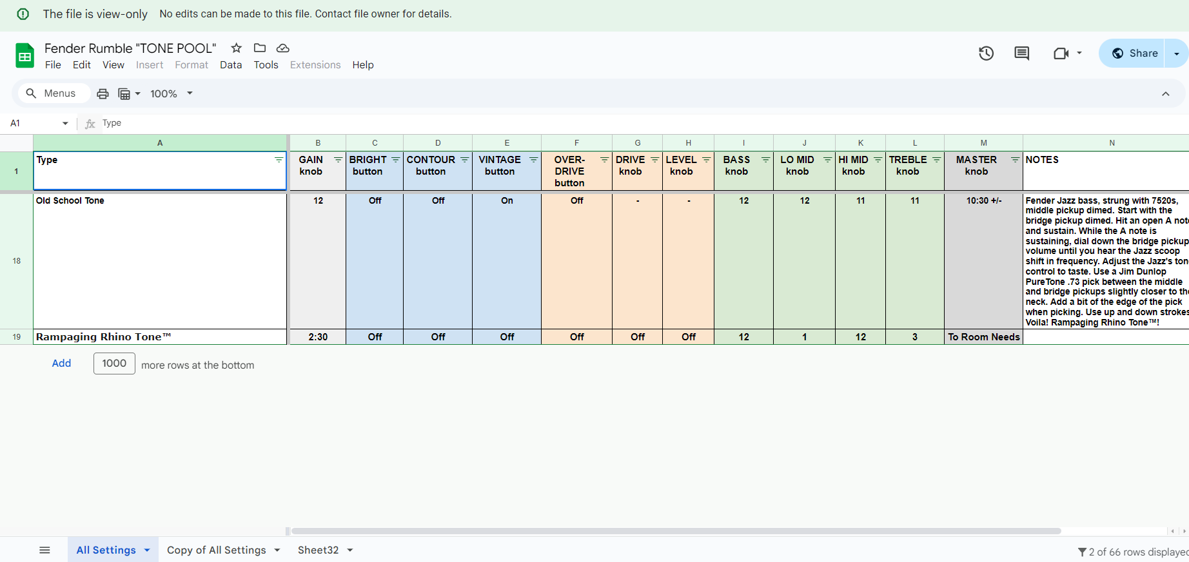This screenshot has width=1189, height=562.
Task: Open the File menu
Action: point(53,65)
